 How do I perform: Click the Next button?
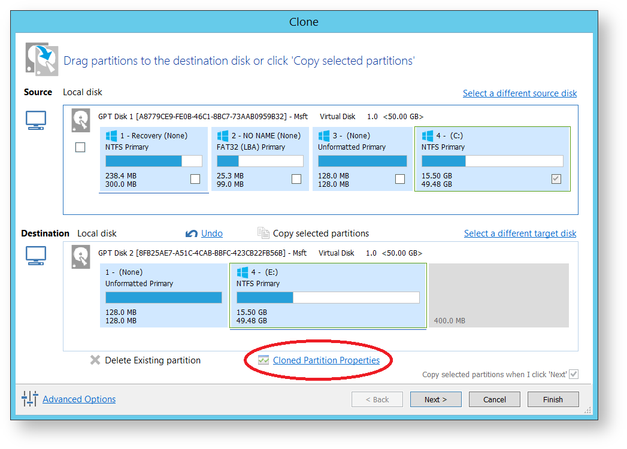pos(436,399)
